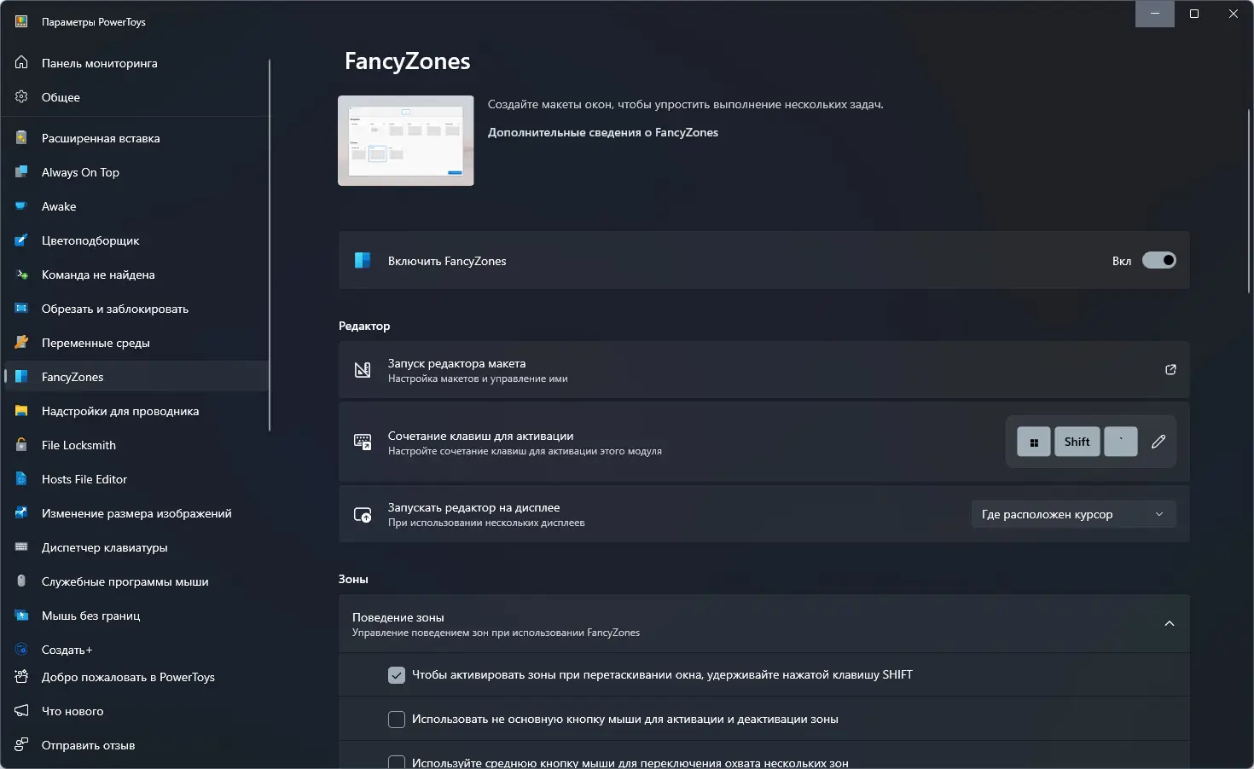Open Дополнительные сведения о FancyZones link
Image resolution: width=1254 pixels, height=769 pixels.
603,132
